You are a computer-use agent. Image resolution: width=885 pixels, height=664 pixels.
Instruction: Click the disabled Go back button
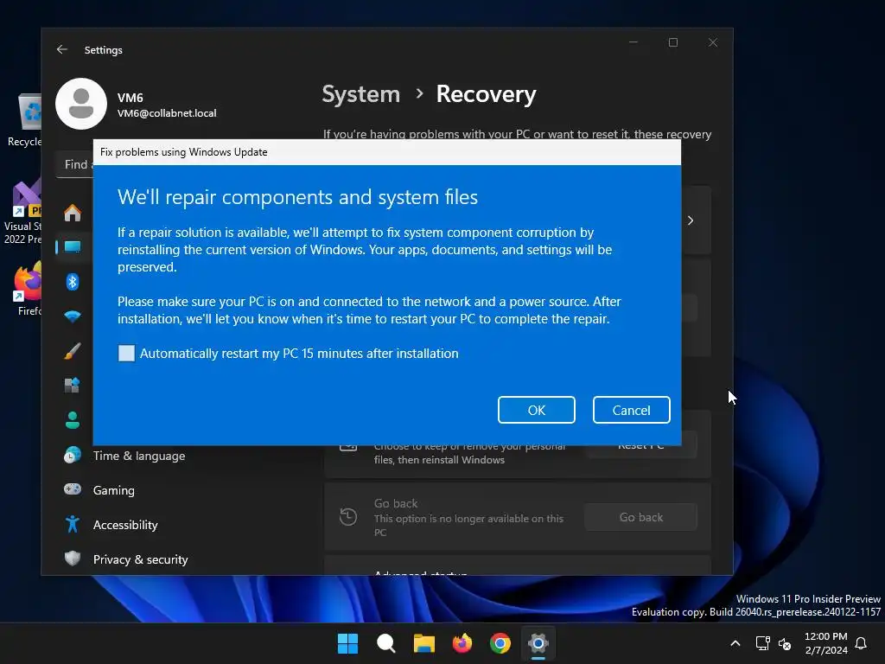[x=640, y=517]
